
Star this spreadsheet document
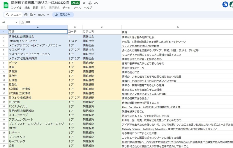click(x=84, y=3)
